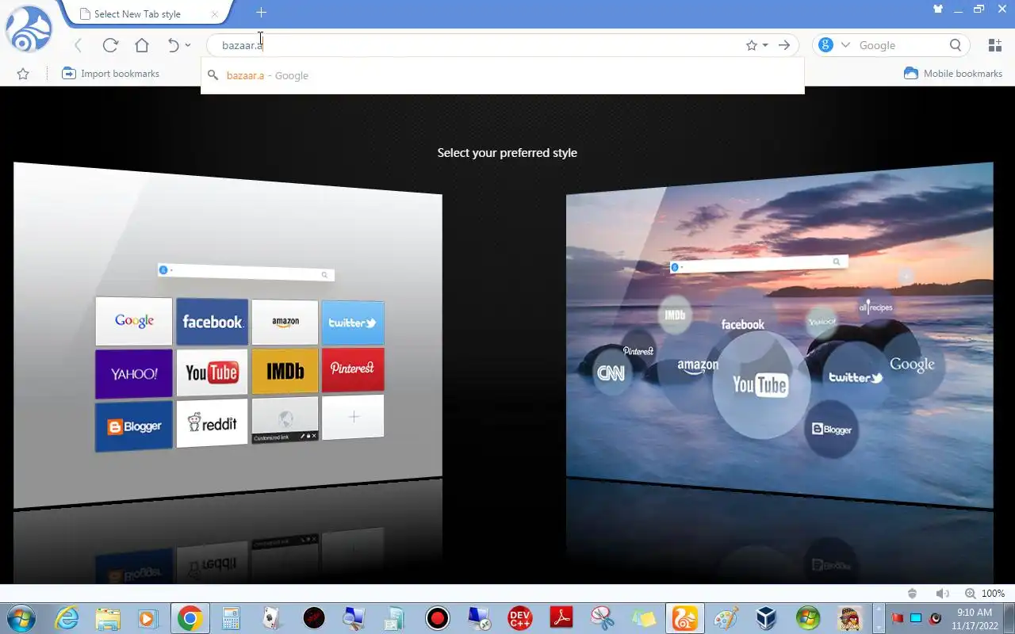The width and height of the screenshot is (1015, 634).
Task: Open Sticky Notes in taskbar
Action: point(644,618)
